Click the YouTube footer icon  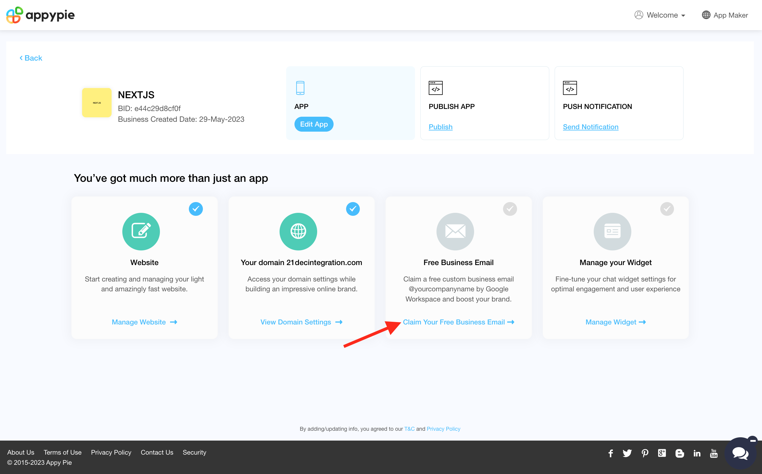(x=714, y=453)
